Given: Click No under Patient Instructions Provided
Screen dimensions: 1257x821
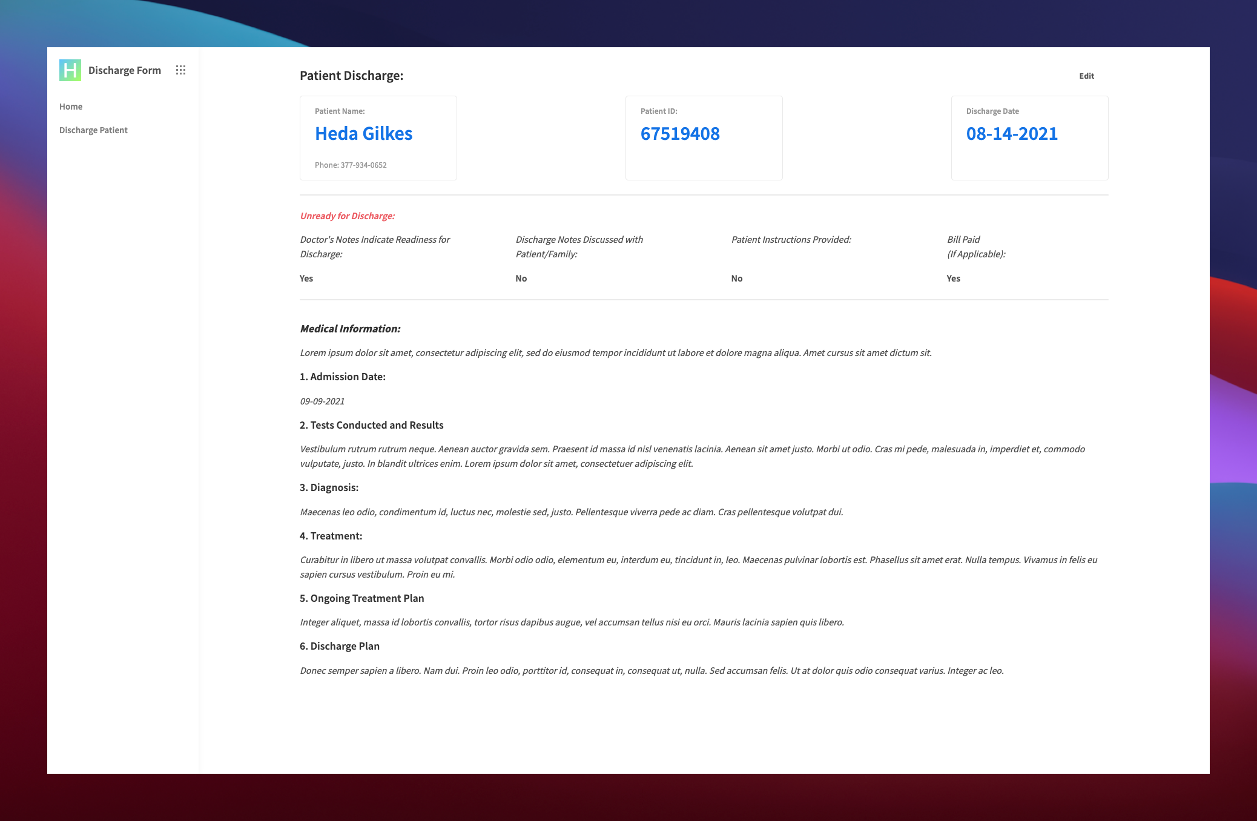Looking at the screenshot, I should 737,279.
